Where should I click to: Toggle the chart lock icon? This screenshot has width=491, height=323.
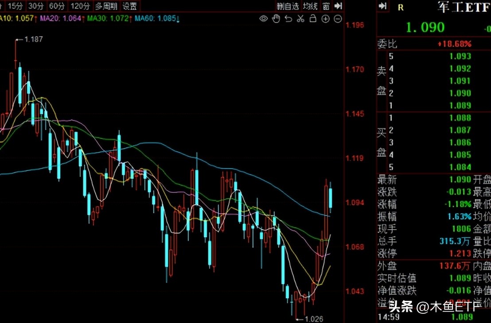click(x=313, y=19)
